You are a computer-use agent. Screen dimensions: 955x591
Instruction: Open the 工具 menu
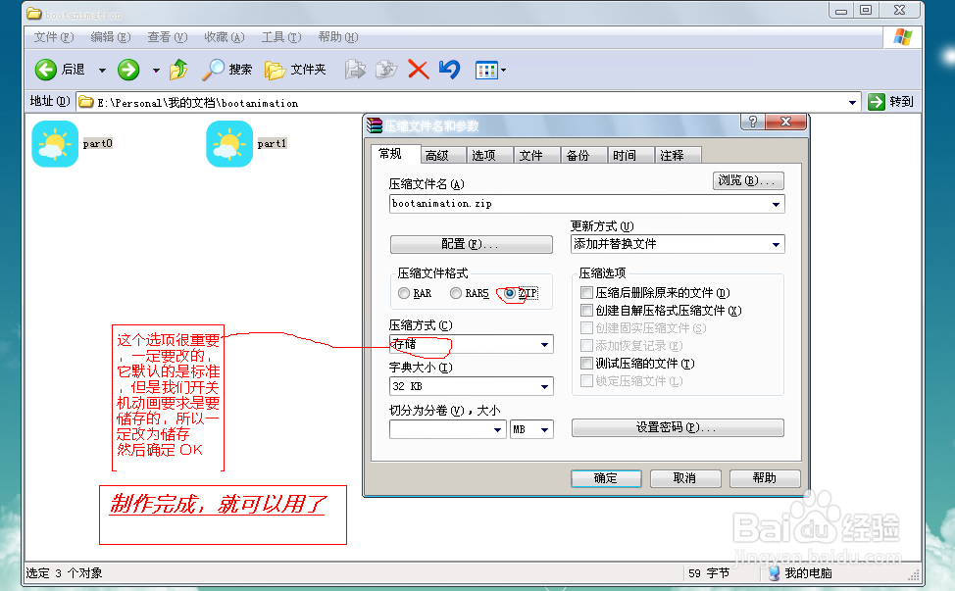(280, 37)
